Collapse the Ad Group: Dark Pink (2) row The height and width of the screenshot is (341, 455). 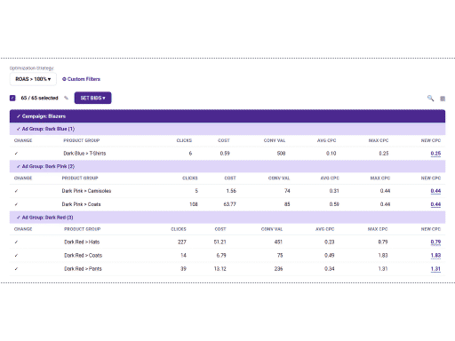tap(227, 166)
